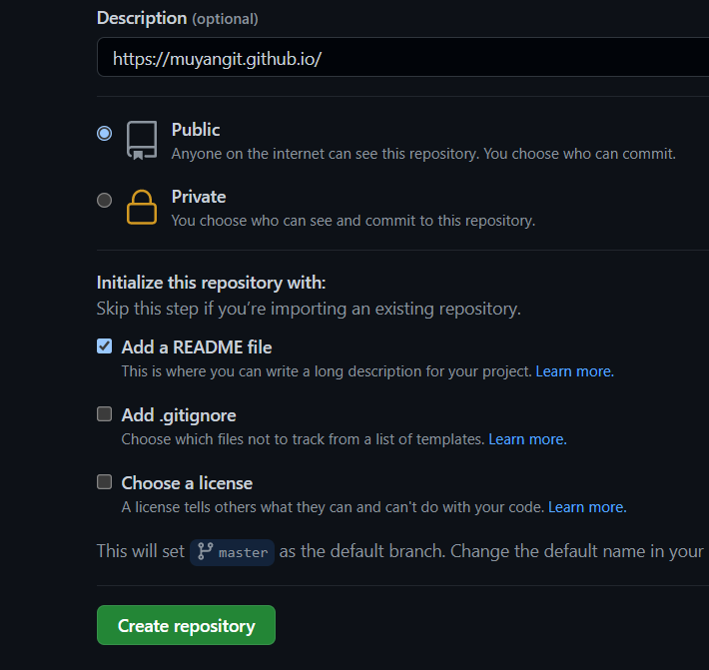This screenshot has width=709, height=670.
Task: Click the master default branch name text
Action: (x=244, y=552)
